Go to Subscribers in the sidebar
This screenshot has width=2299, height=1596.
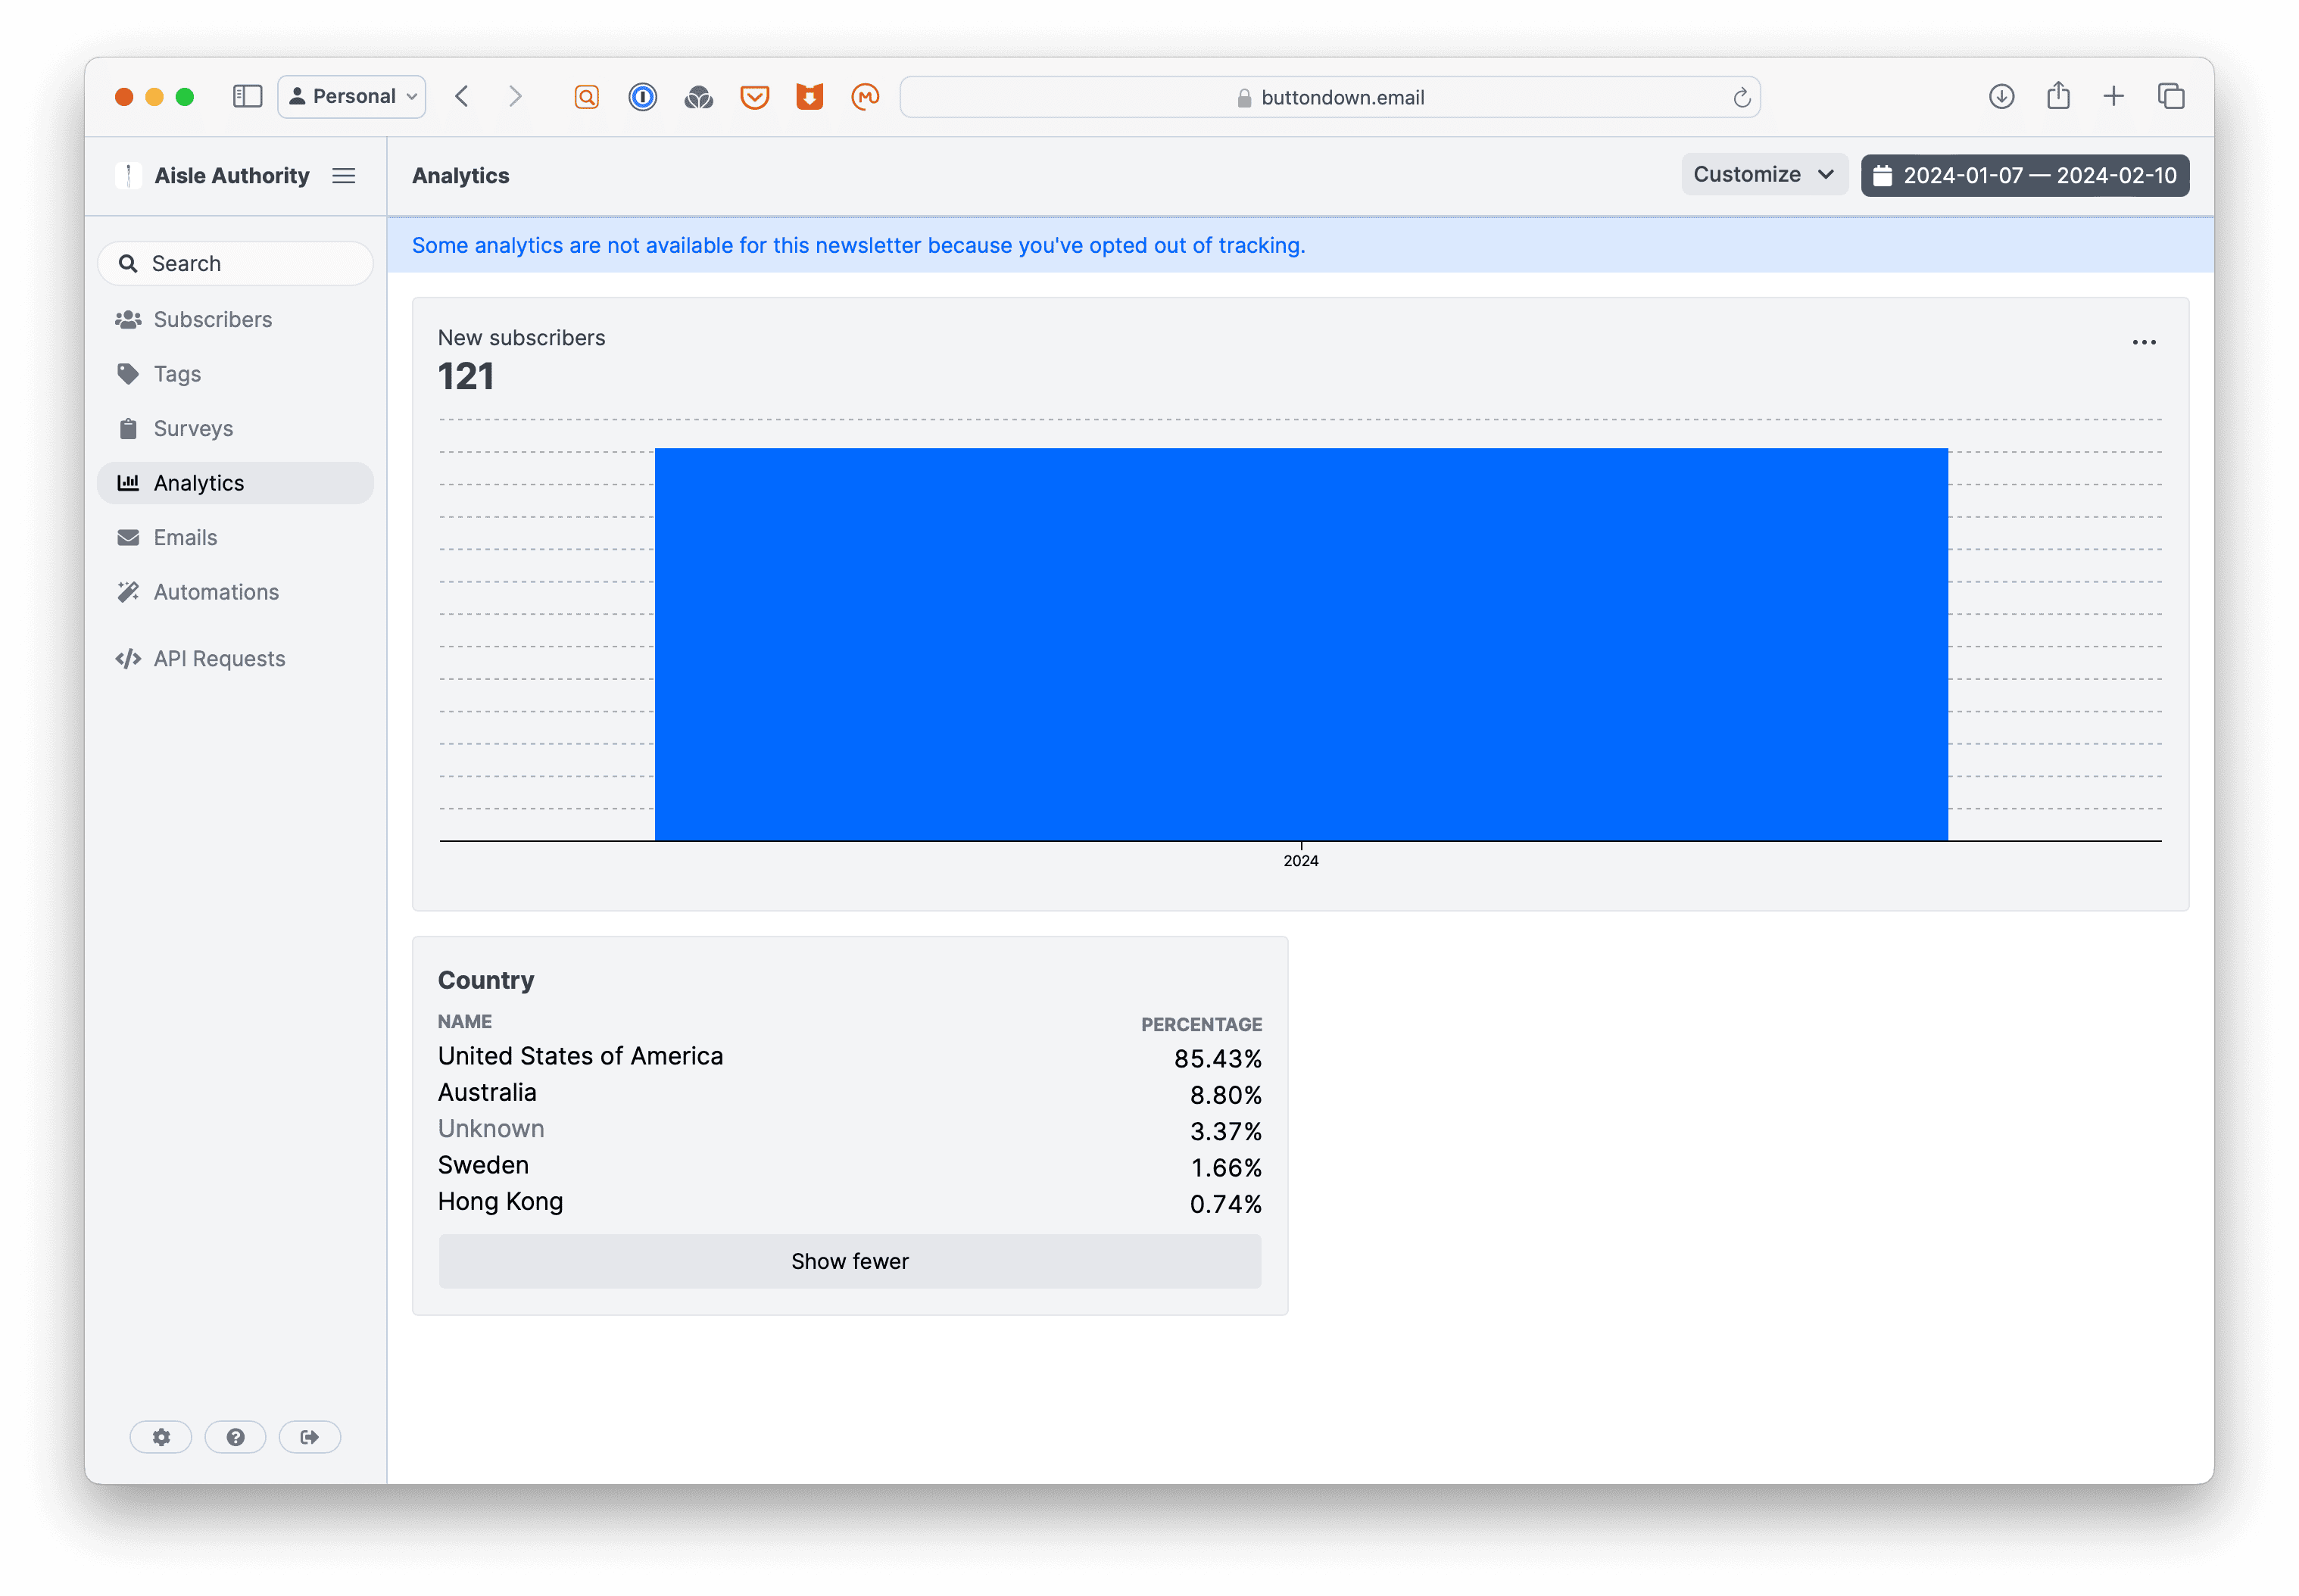(212, 320)
